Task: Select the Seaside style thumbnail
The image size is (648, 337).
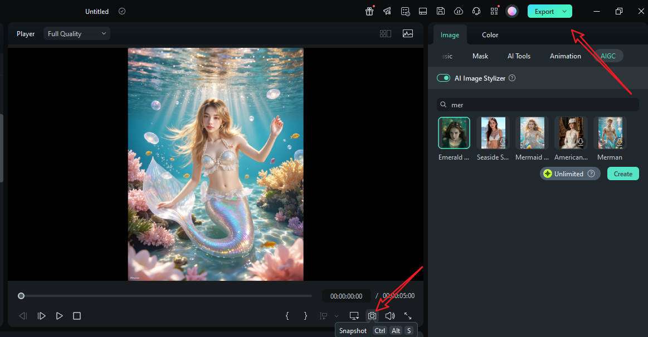Action: click(x=493, y=133)
